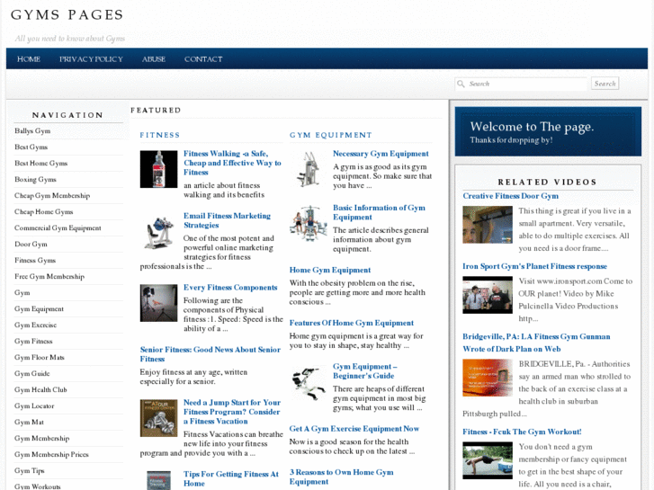Open 3 Reasons to Own Home Gym Equipment
The width and height of the screenshot is (654, 490).
coord(342,477)
